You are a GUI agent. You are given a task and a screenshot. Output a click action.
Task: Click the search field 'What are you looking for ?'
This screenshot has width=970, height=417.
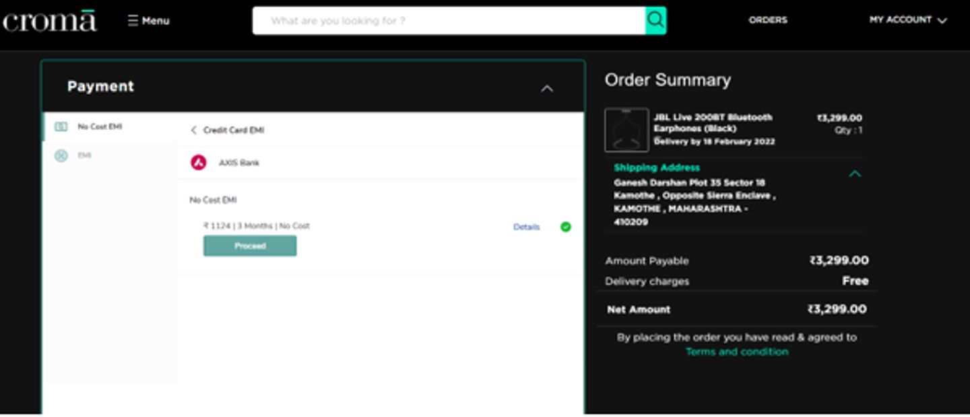449,21
